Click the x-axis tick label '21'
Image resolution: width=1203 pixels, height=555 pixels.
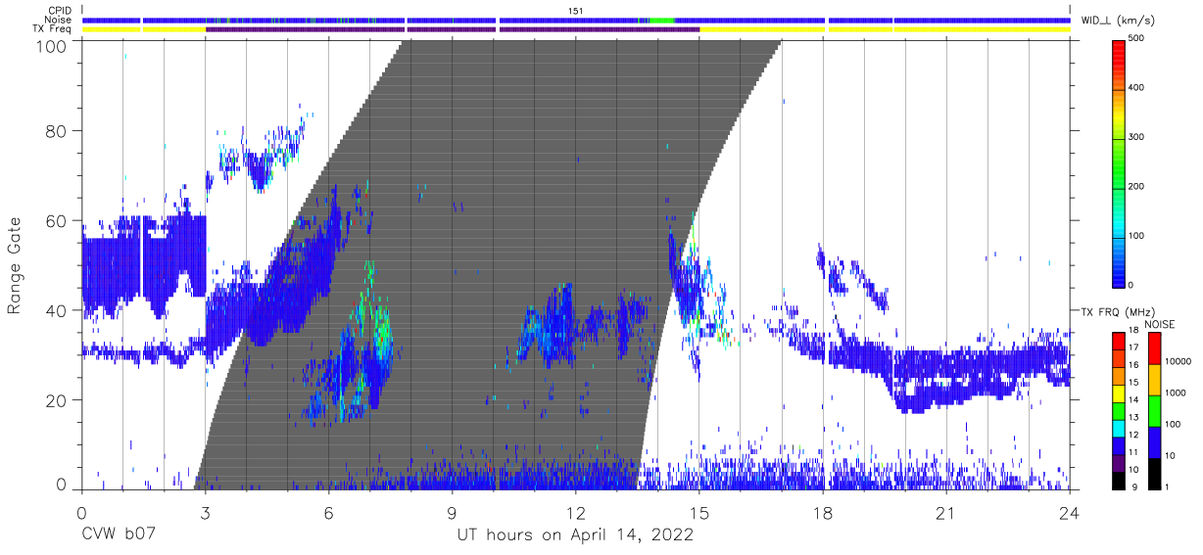pyautogui.click(x=946, y=512)
